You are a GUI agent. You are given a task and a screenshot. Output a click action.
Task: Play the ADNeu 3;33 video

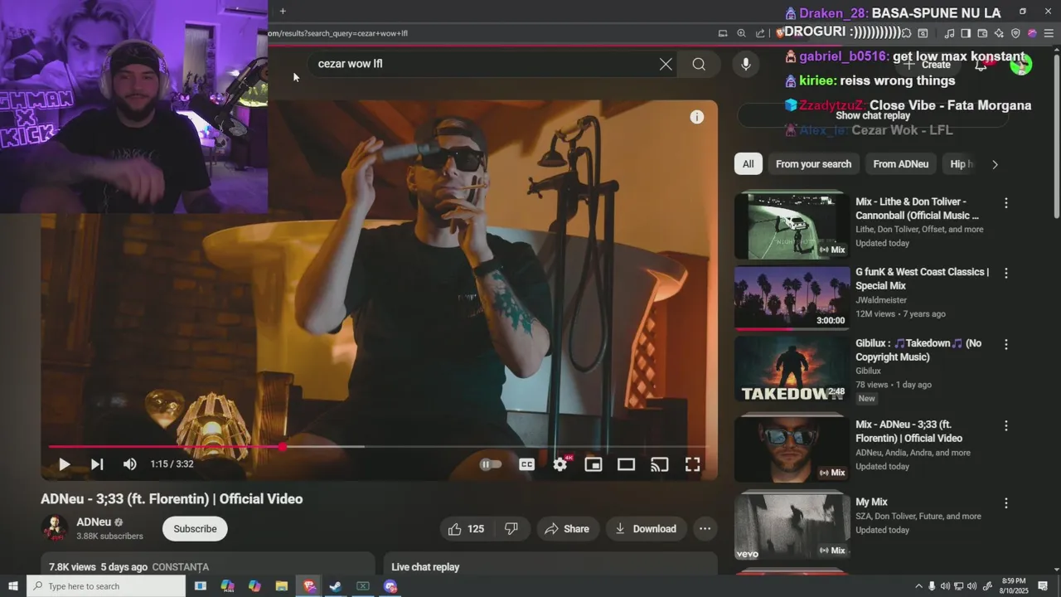[64, 464]
